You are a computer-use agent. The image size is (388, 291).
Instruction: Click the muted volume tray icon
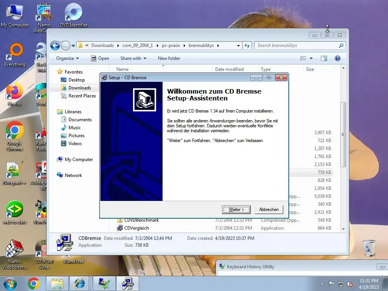coord(350,284)
